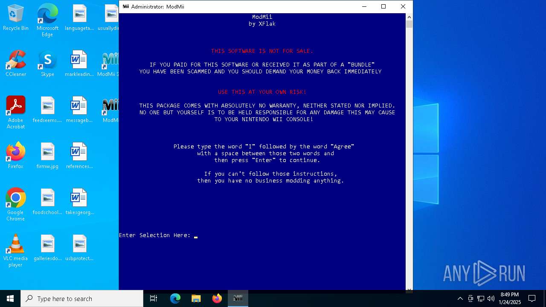Select the languageta... image file icon
546x307 pixels.
[79, 17]
